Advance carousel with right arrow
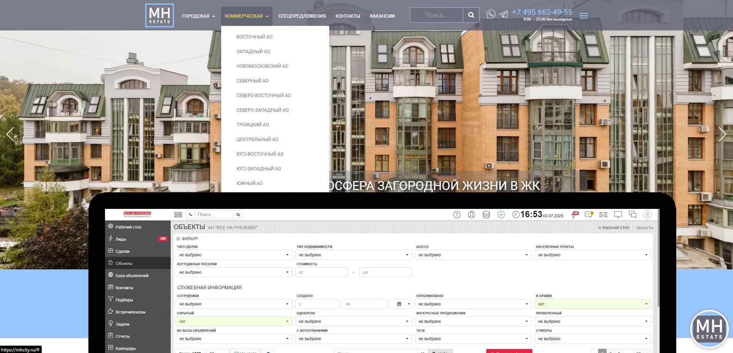Image resolution: width=733 pixels, height=353 pixels. pyautogui.click(x=722, y=134)
